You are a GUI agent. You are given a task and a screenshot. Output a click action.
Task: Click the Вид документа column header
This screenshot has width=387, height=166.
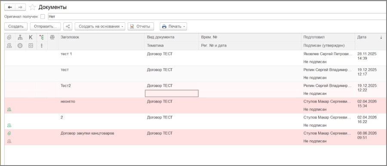(x=161, y=37)
